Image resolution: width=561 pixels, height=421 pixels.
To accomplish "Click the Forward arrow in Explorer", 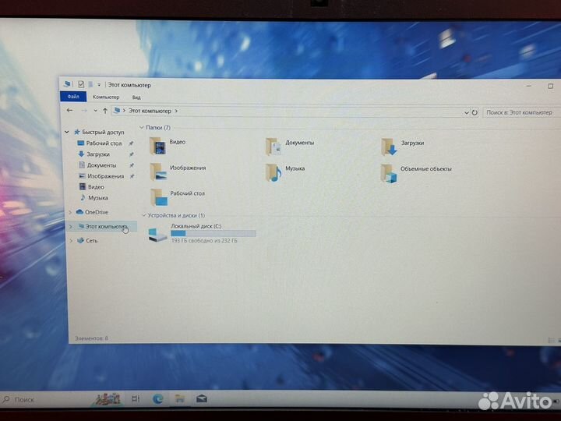I will point(84,111).
